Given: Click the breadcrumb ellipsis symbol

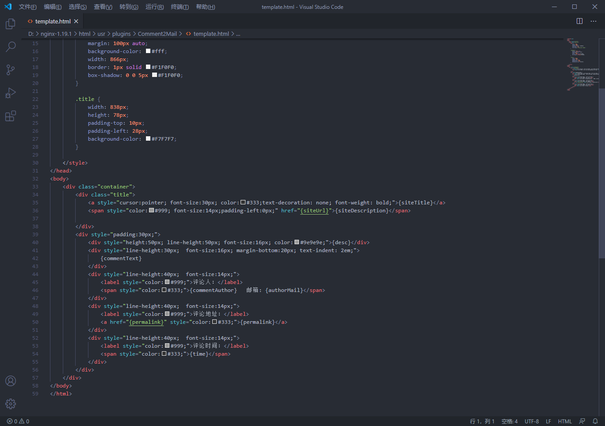Looking at the screenshot, I should tap(238, 34).
